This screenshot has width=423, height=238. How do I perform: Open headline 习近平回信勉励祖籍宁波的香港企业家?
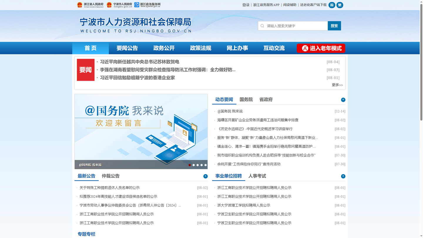tap(137, 78)
